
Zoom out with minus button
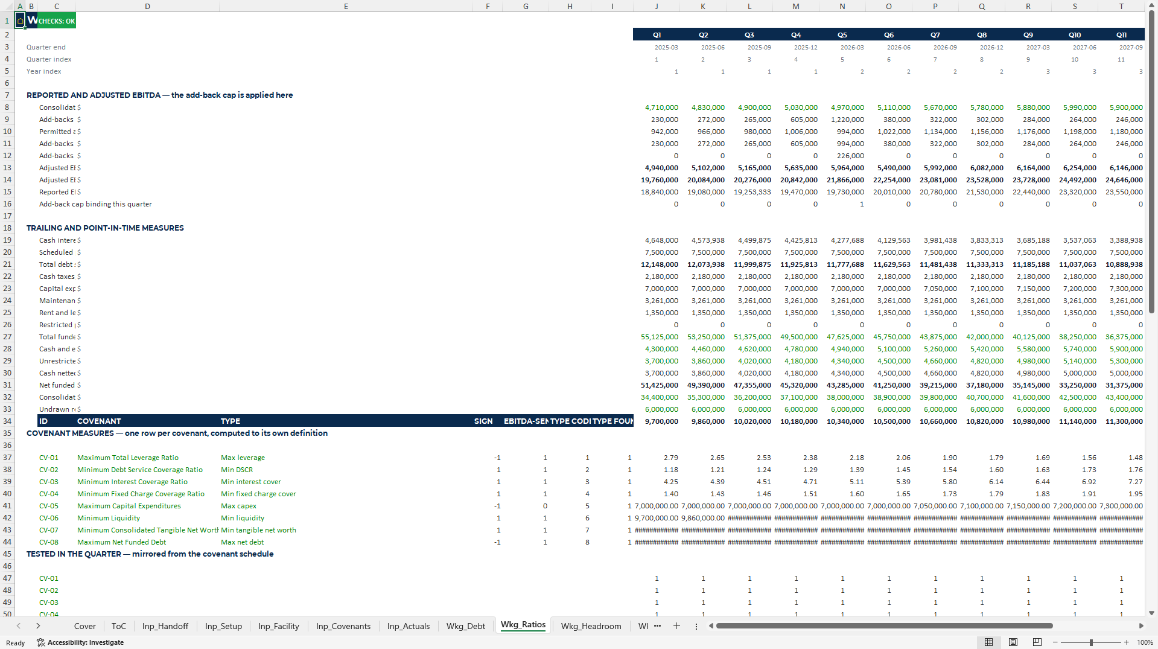point(1055,642)
